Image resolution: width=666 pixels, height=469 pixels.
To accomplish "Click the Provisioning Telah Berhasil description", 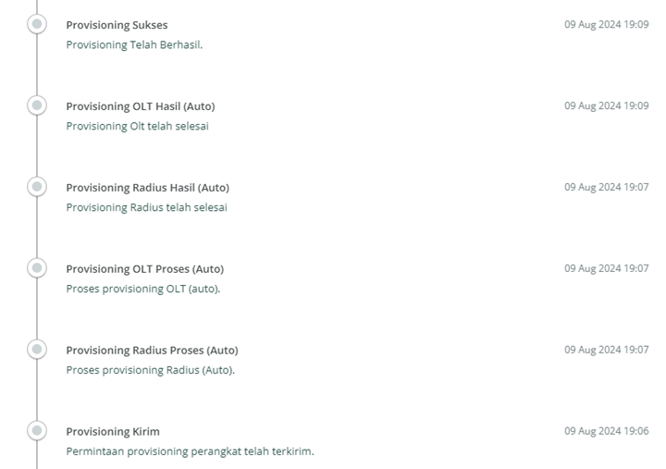I will (x=134, y=45).
